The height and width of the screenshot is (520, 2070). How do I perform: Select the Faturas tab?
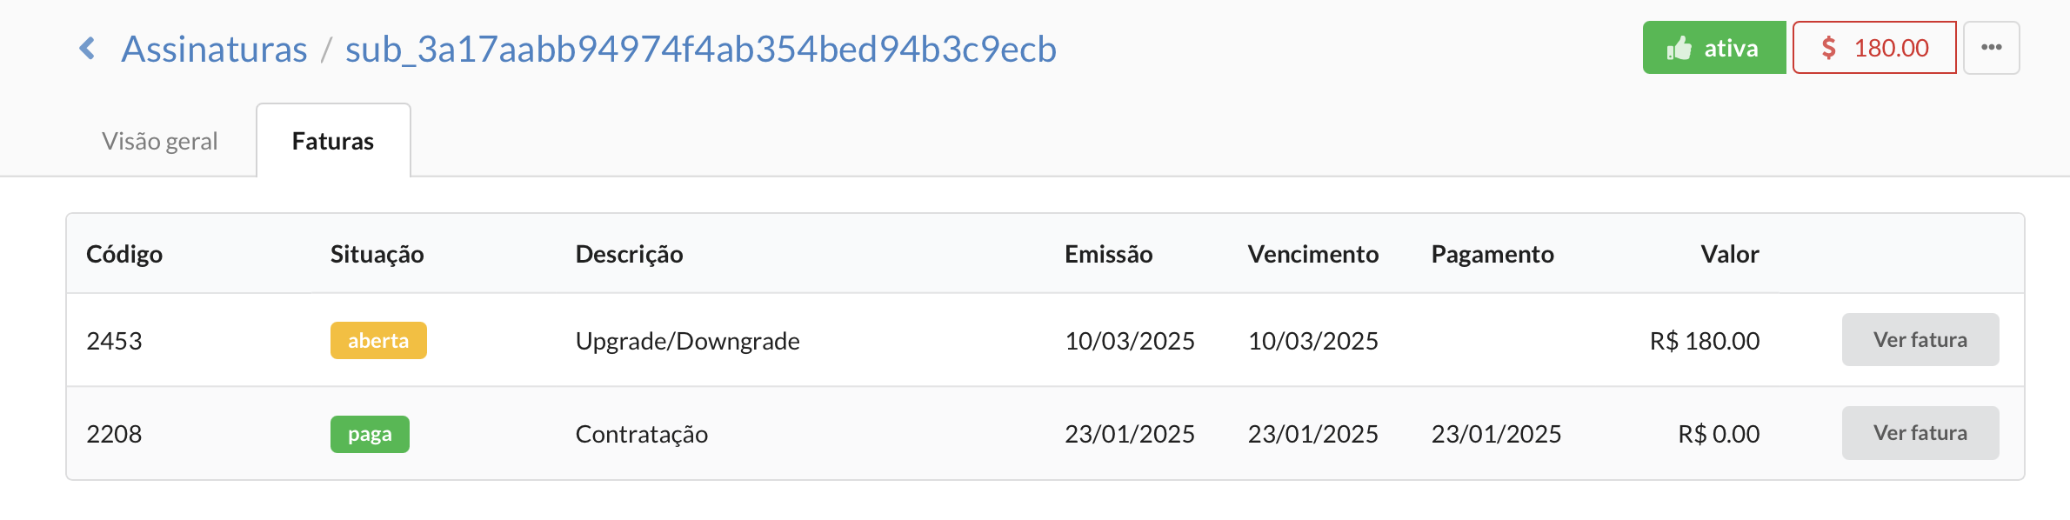(333, 141)
